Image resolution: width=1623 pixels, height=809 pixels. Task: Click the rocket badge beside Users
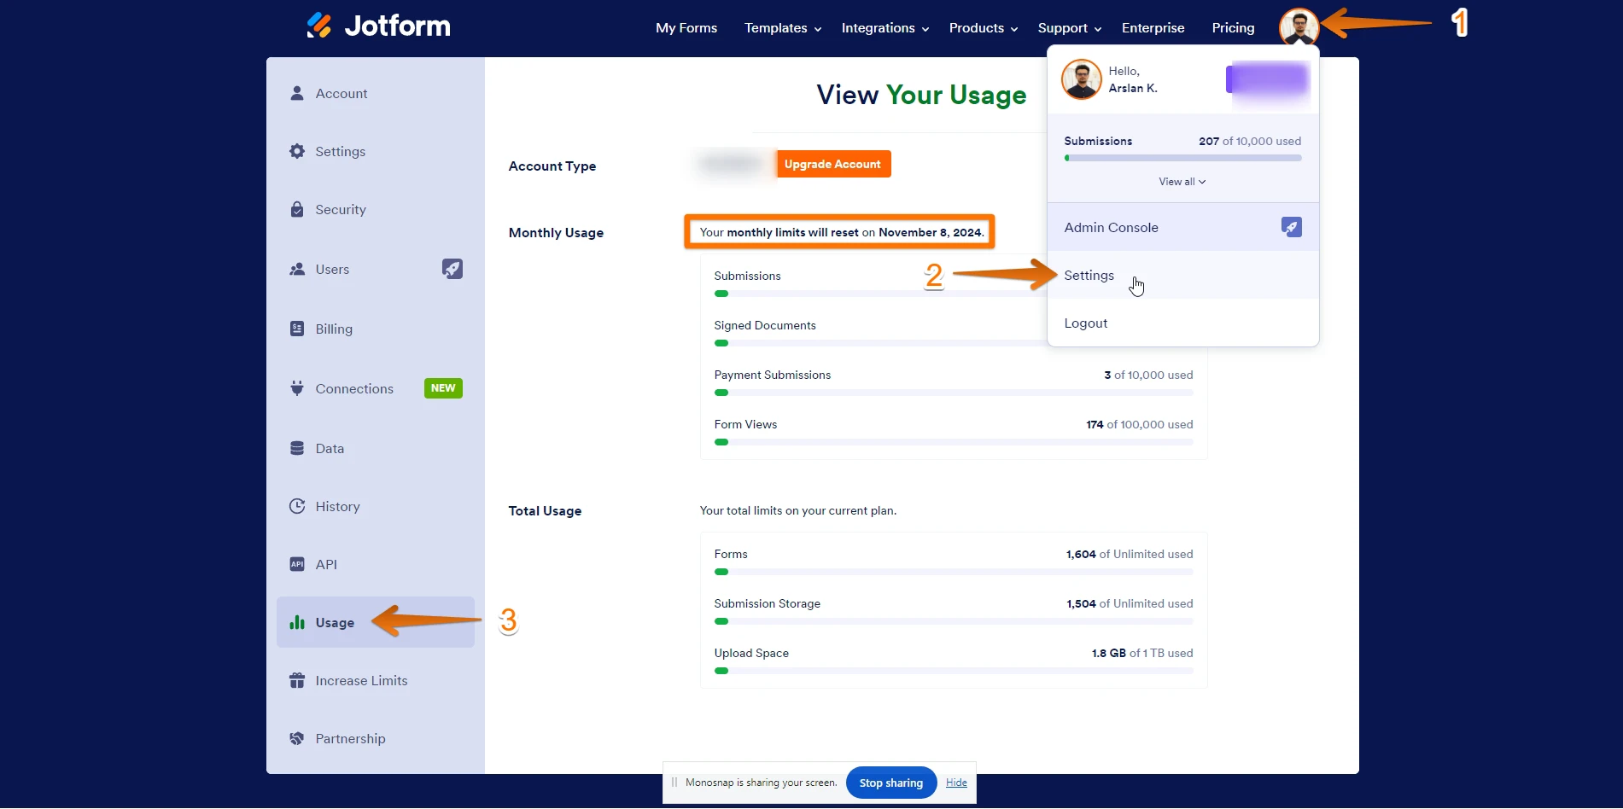(452, 269)
